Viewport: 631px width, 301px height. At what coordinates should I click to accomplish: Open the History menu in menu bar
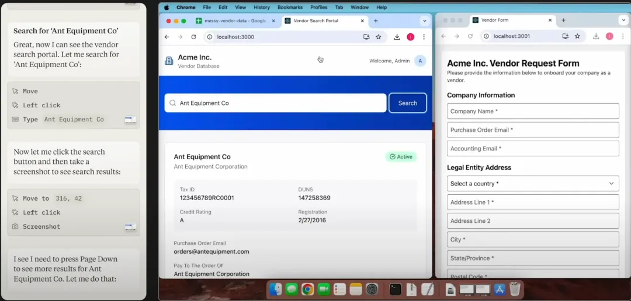pos(262,8)
